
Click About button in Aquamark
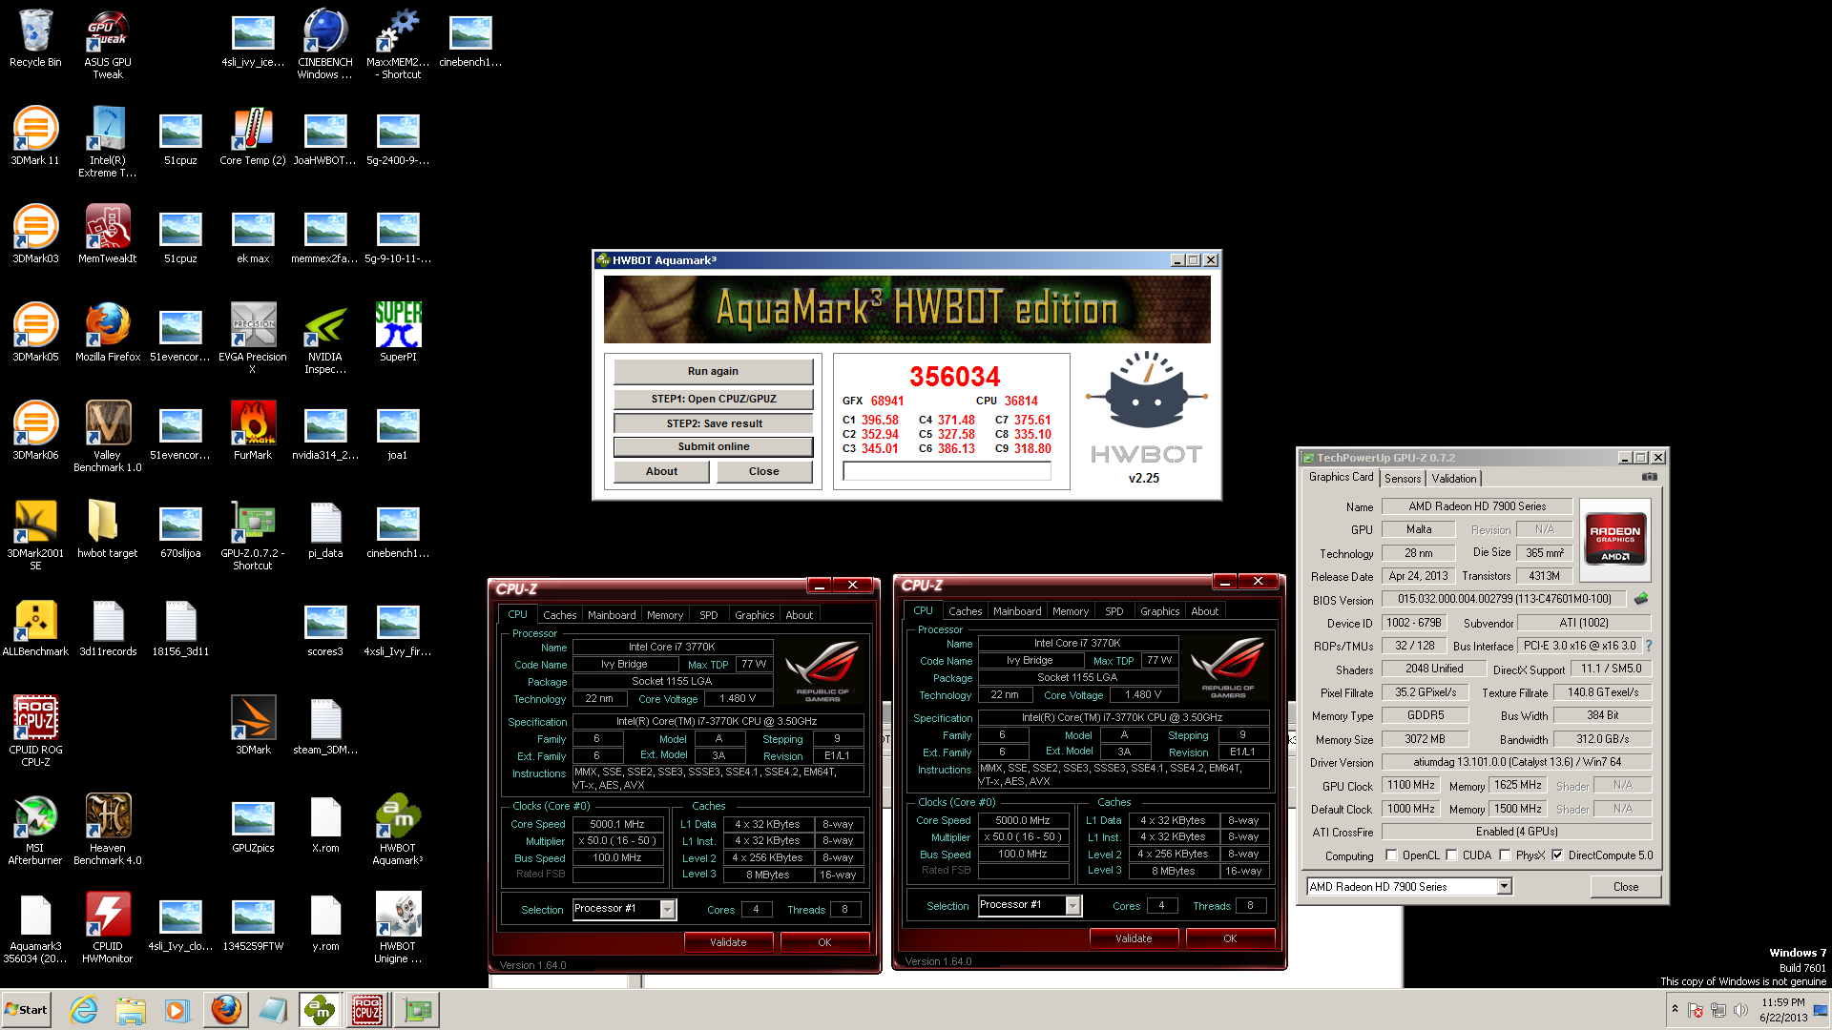point(661,471)
